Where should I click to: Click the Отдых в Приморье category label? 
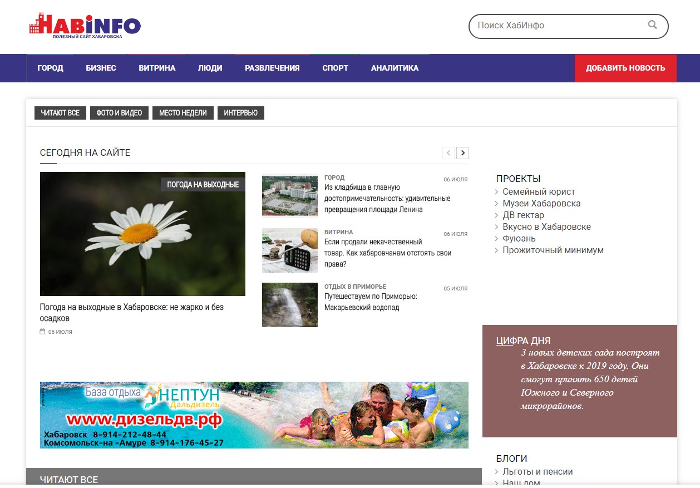click(355, 287)
